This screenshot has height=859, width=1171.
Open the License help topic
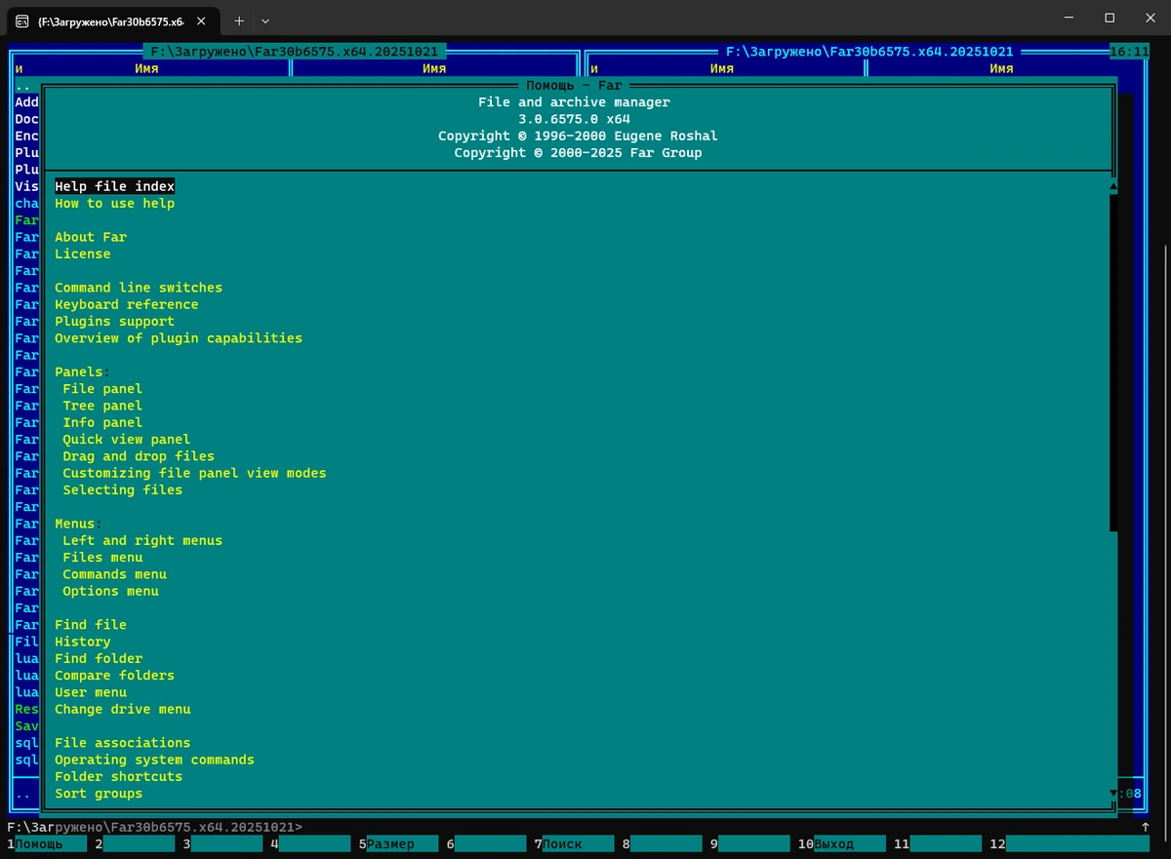[x=83, y=254]
